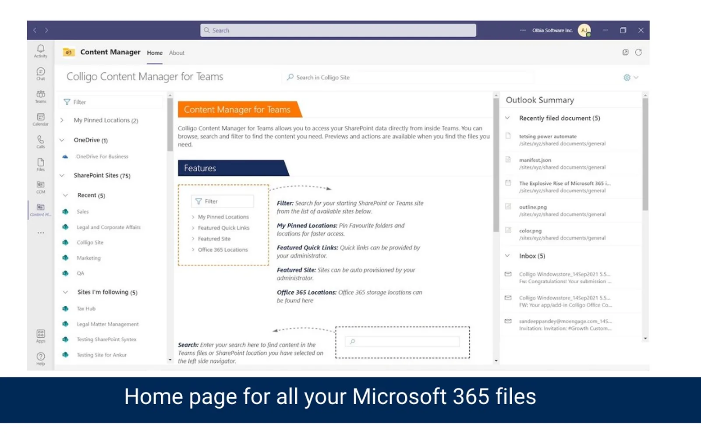Switch to the Home tab
The height and width of the screenshot is (438, 701).
click(155, 53)
